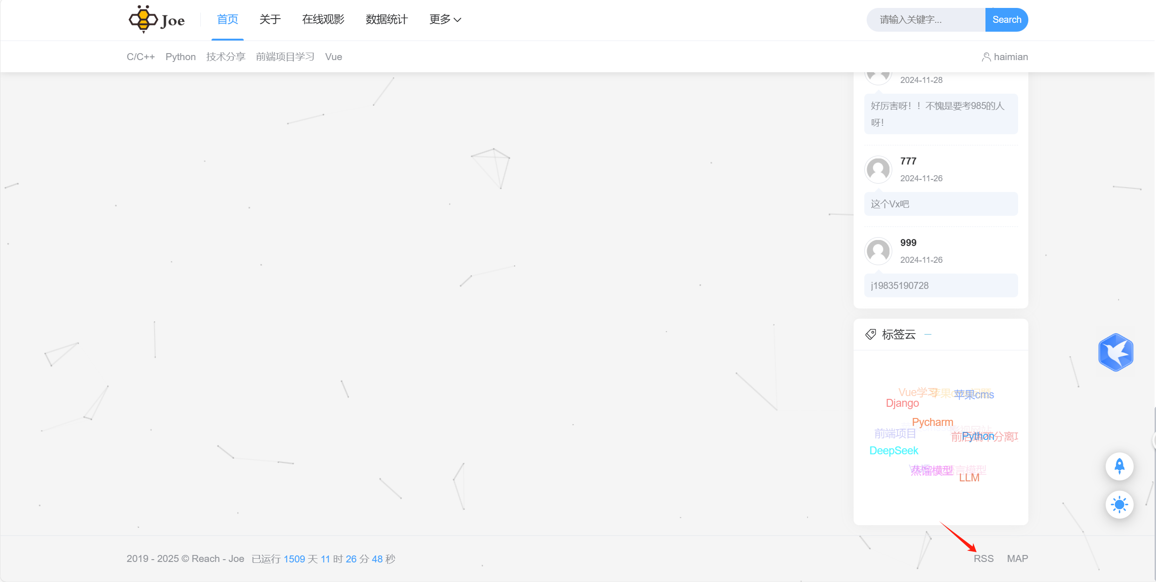The height and width of the screenshot is (582, 1156).
Task: Open the RSS footer link
Action: [x=984, y=558]
